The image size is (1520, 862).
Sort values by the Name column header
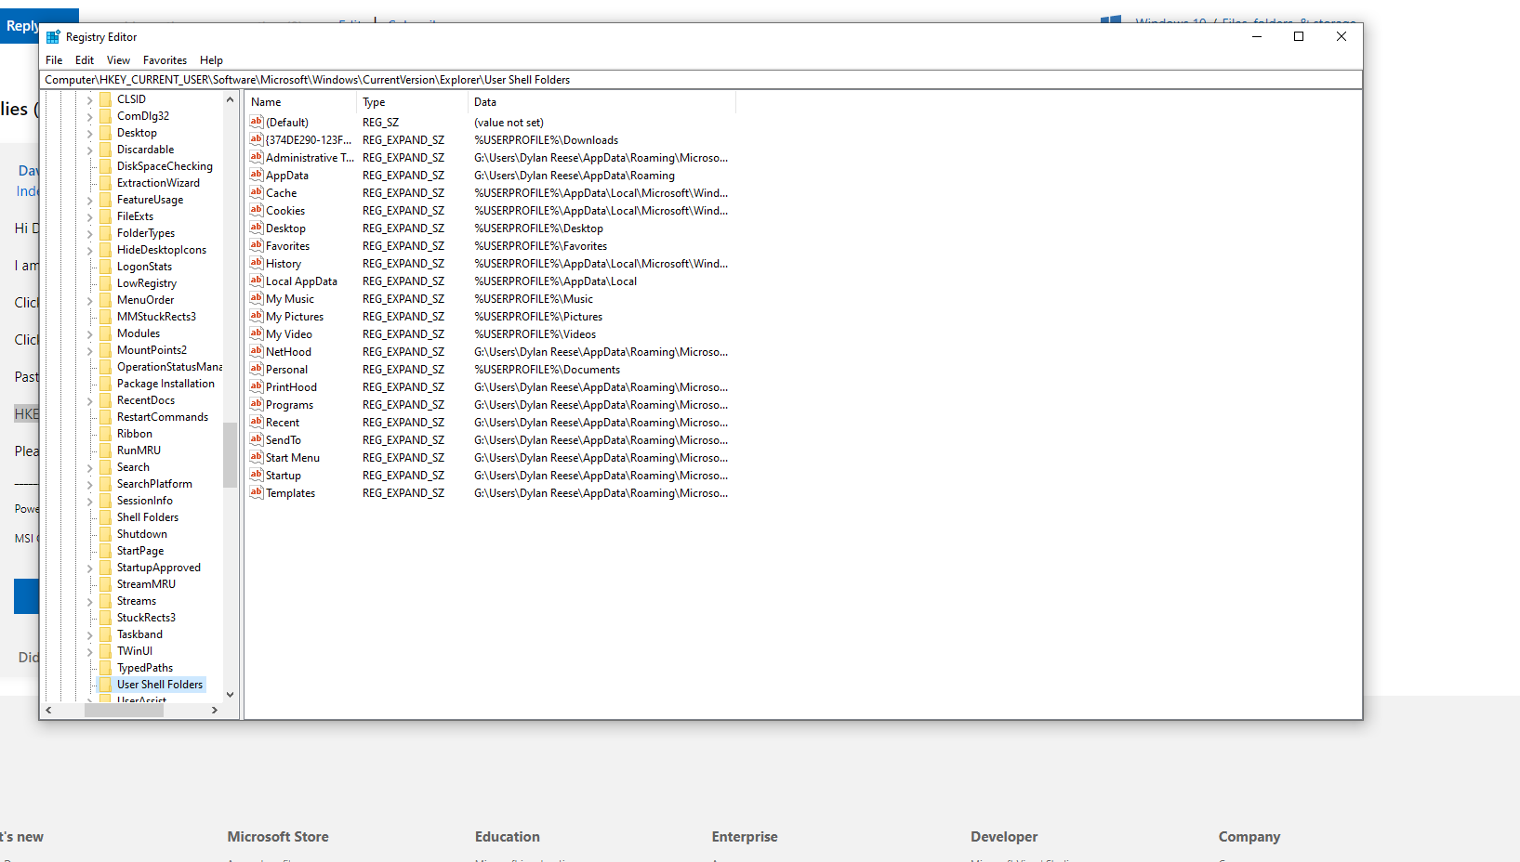300,102
